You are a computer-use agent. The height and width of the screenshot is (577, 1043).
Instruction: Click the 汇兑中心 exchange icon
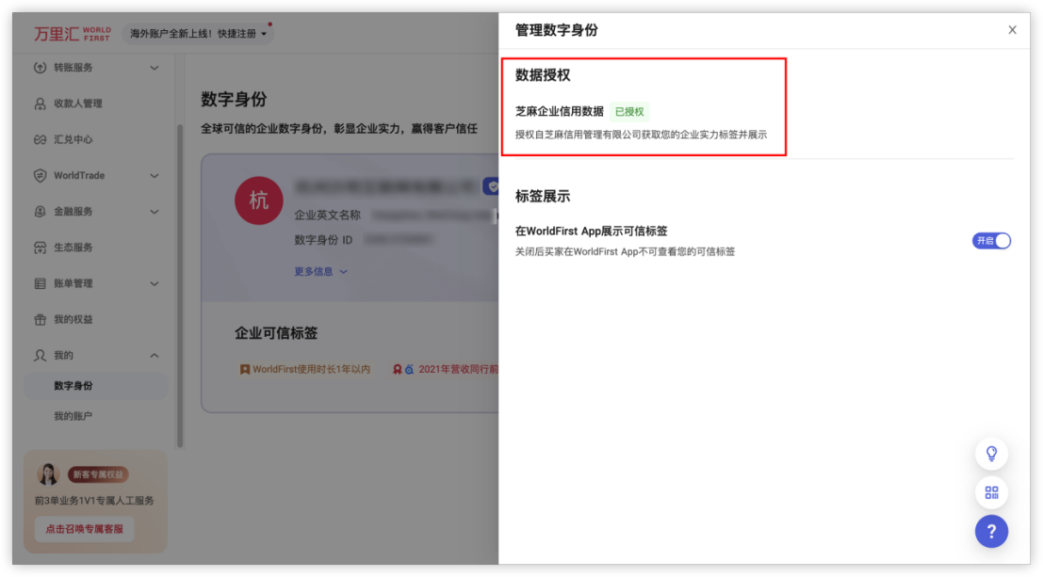(x=40, y=139)
